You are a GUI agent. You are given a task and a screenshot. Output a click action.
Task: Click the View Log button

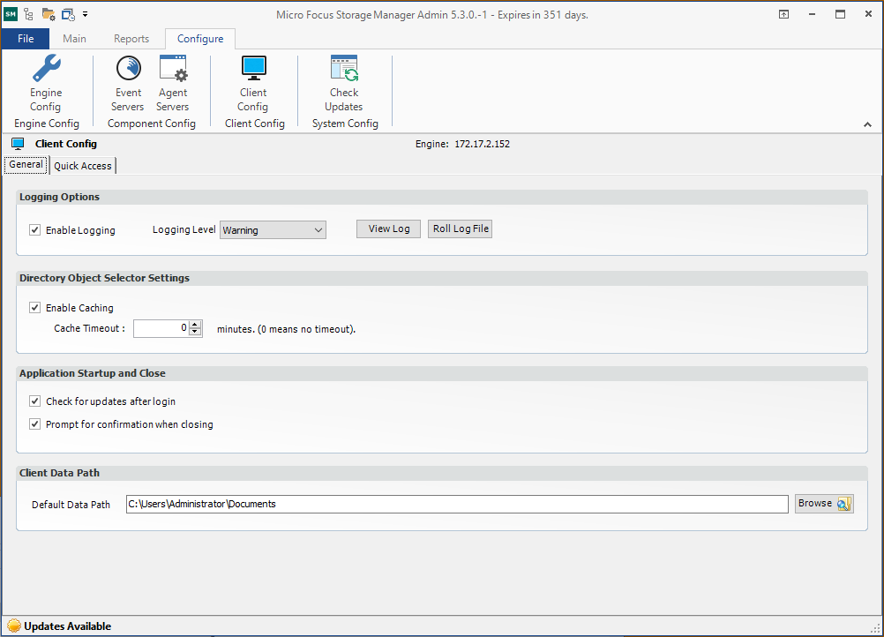(x=388, y=229)
